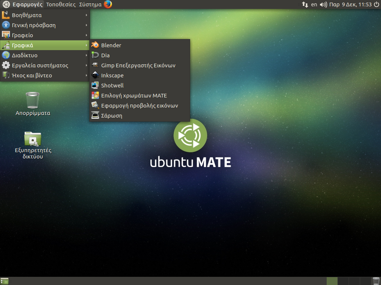Screen dimensions: 381x285
Task: Launch Shotwell photo manager
Action: [x=112, y=86]
